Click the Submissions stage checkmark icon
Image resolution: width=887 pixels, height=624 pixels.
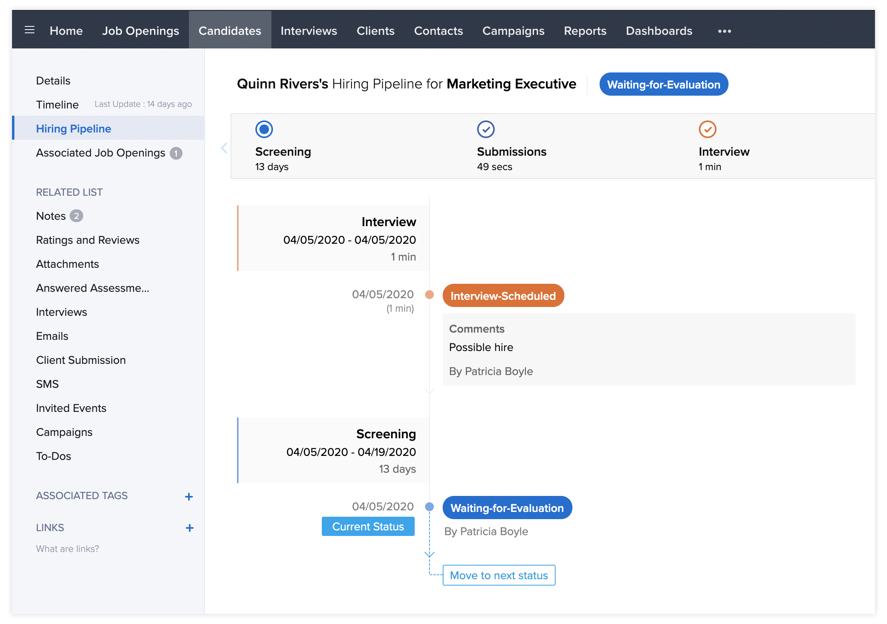pyautogui.click(x=486, y=129)
